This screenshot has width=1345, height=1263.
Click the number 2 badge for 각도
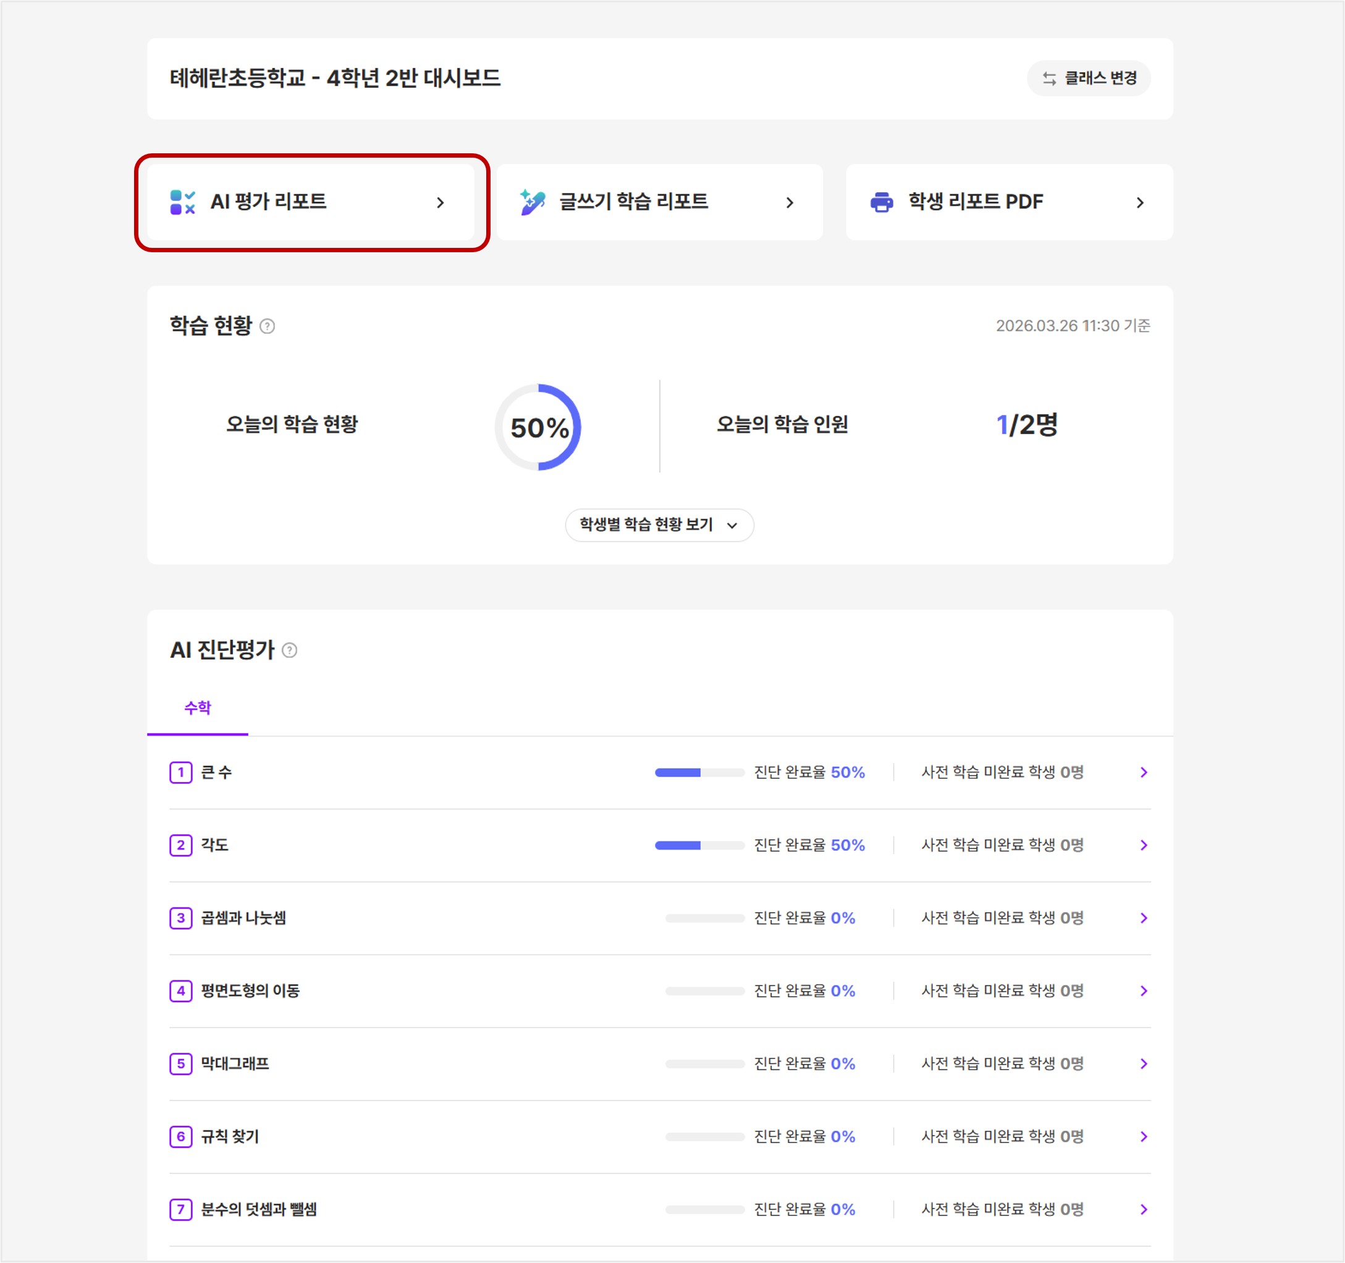click(180, 845)
